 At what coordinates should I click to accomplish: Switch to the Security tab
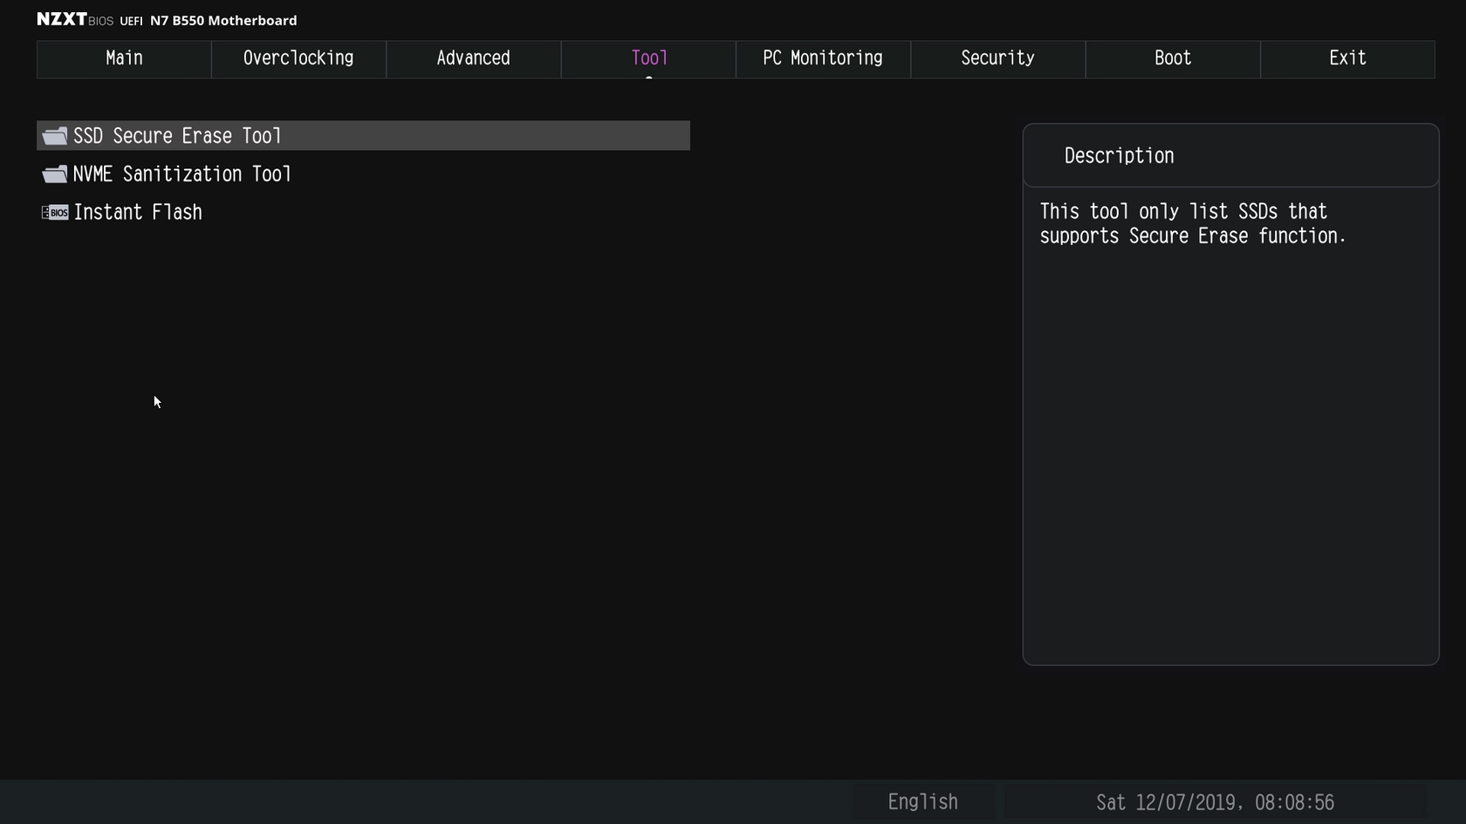pyautogui.click(x=998, y=58)
